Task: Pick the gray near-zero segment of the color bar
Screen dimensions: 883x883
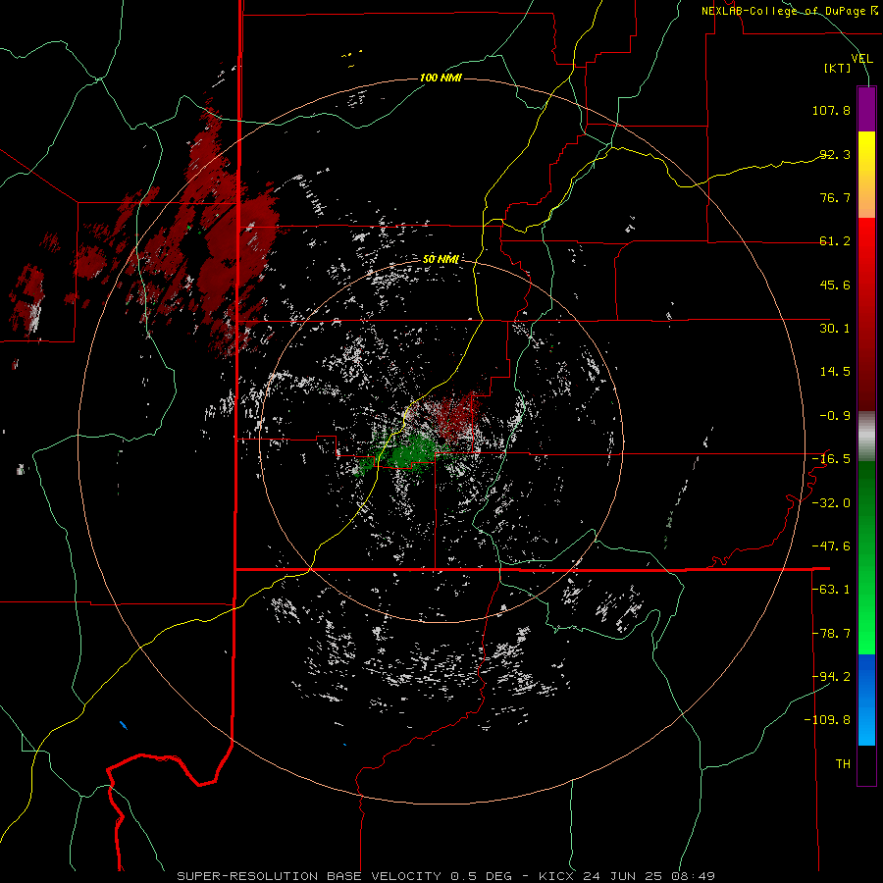Action: (x=866, y=436)
